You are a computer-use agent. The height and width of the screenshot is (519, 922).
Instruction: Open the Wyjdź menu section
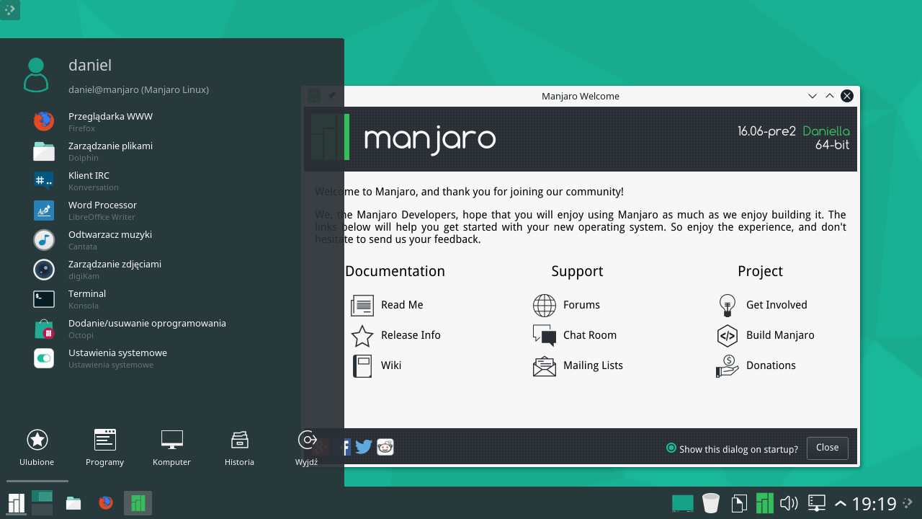click(x=307, y=447)
